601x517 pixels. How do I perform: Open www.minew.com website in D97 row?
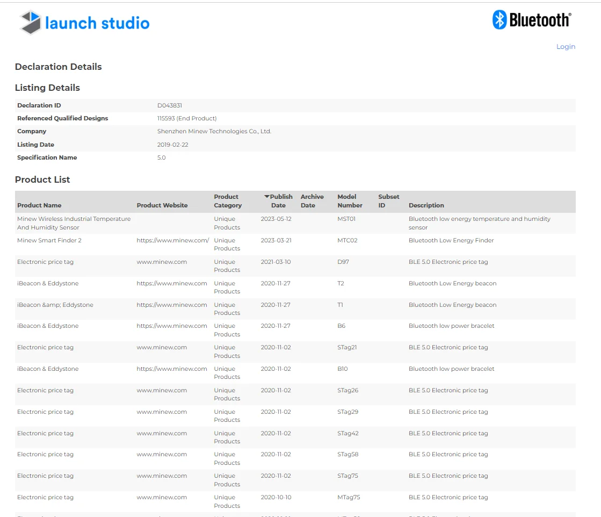[x=162, y=262]
